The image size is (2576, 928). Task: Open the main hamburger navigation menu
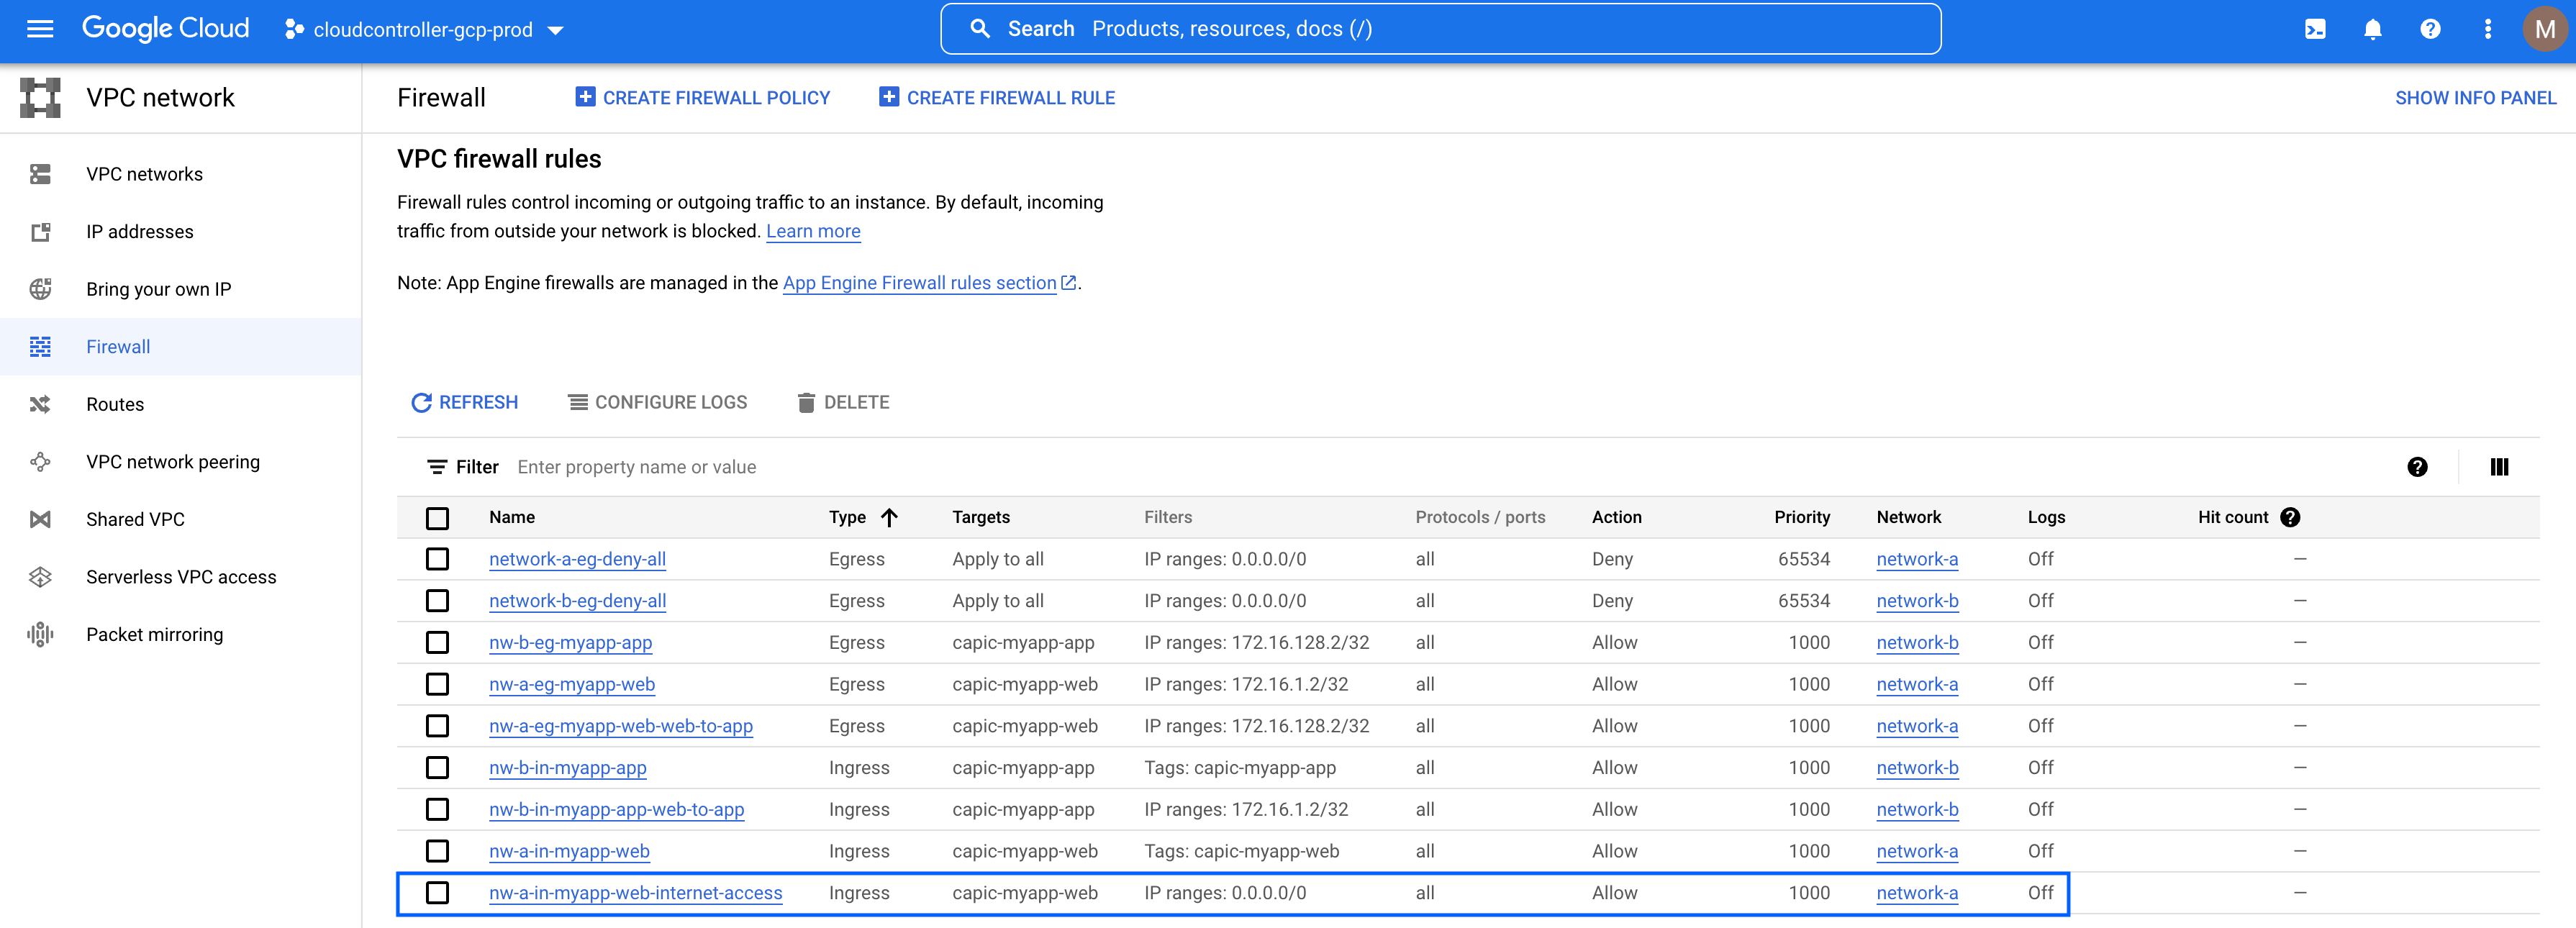coord(40,29)
